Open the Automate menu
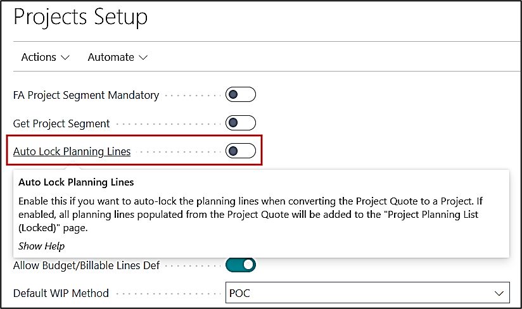Screen dimensions: 522x309 pos(117,57)
